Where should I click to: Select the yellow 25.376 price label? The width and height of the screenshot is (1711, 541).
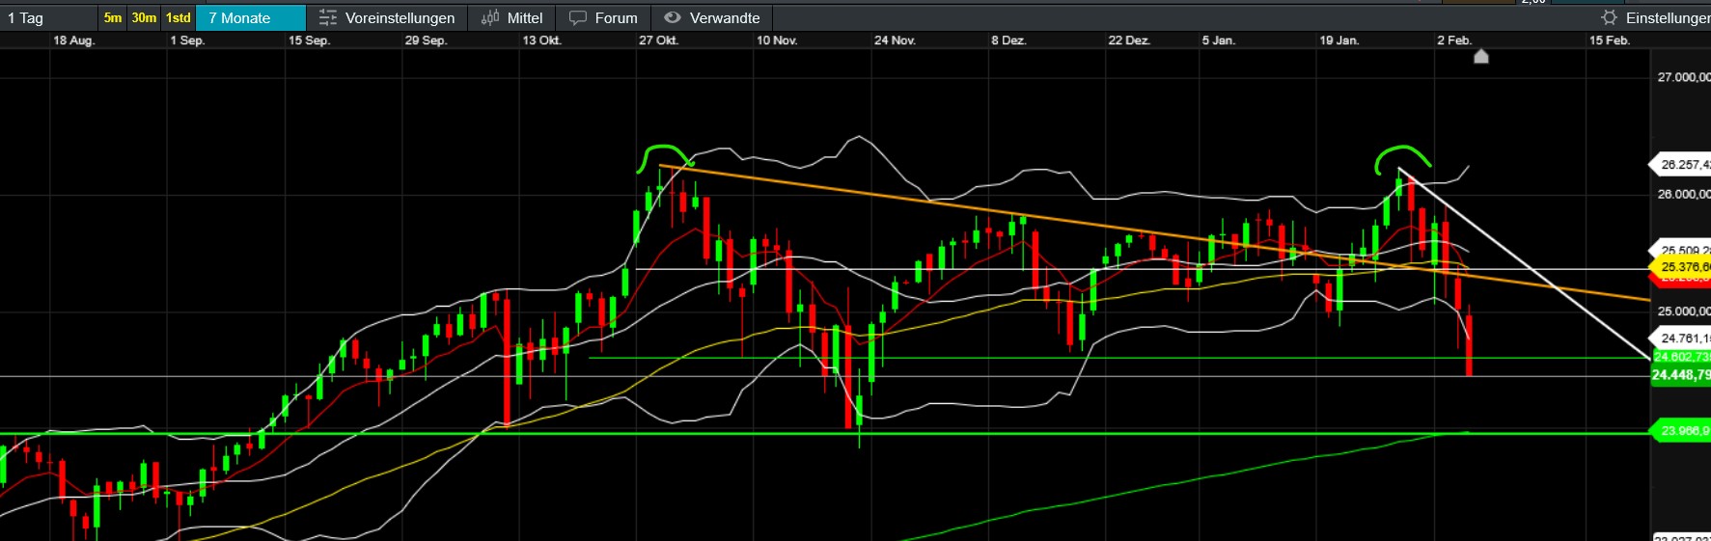click(x=1683, y=267)
